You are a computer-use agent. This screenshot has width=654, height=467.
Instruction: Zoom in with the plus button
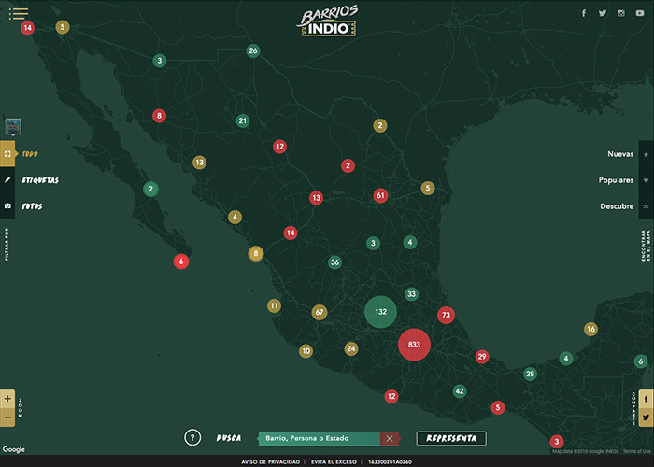click(x=7, y=399)
